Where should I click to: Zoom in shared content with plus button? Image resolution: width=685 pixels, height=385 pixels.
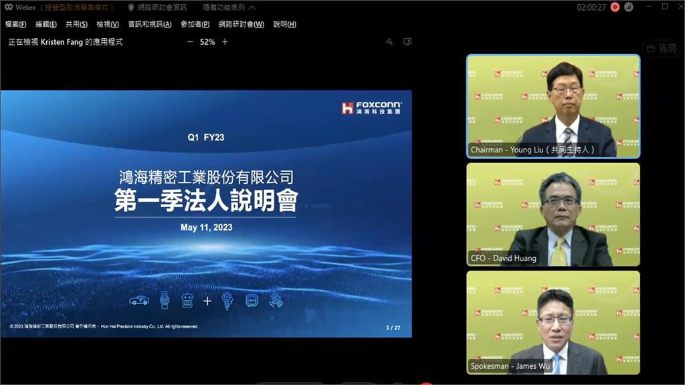point(225,42)
